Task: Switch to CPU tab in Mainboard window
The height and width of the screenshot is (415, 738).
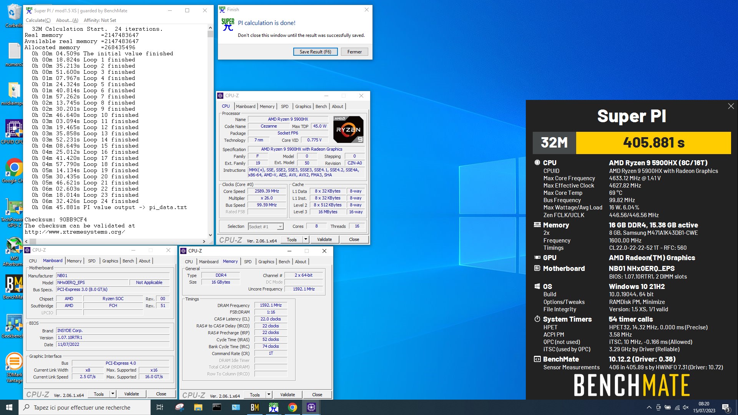Action: [x=33, y=261]
